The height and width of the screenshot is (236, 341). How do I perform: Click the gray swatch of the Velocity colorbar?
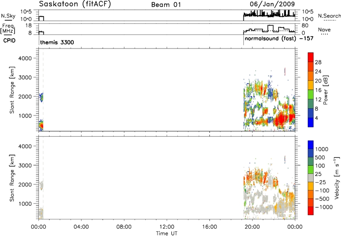[311, 178]
